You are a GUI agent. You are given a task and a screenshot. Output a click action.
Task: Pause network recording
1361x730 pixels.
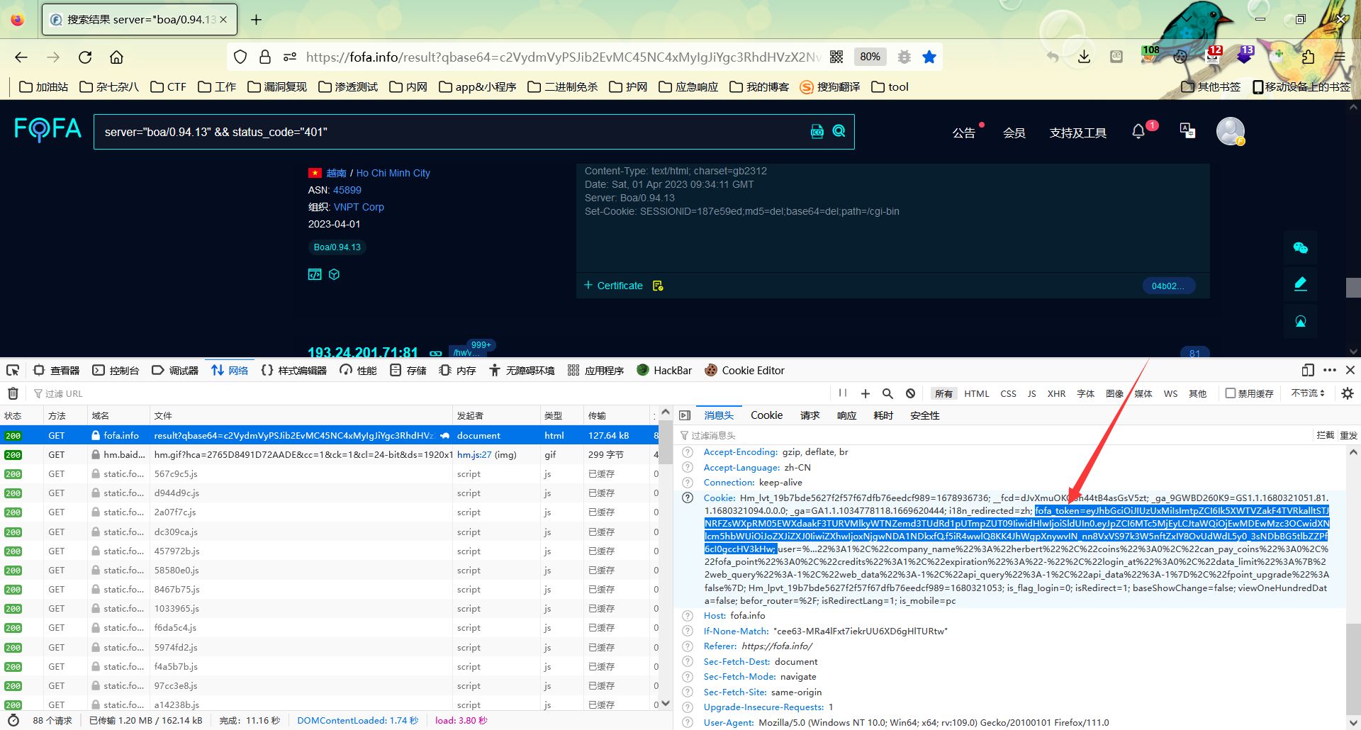pos(843,393)
